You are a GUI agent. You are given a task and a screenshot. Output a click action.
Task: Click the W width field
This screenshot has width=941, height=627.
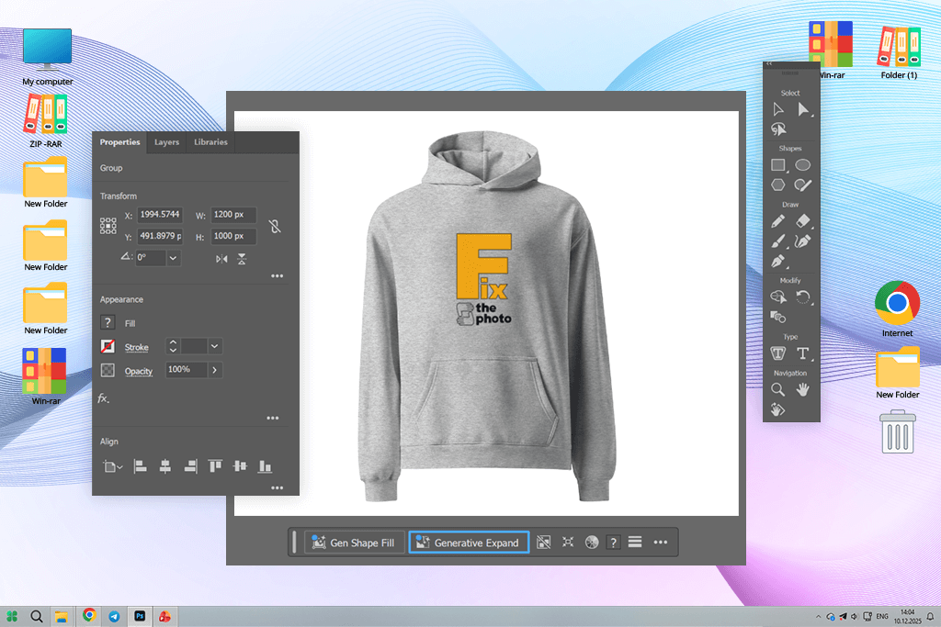[233, 215]
